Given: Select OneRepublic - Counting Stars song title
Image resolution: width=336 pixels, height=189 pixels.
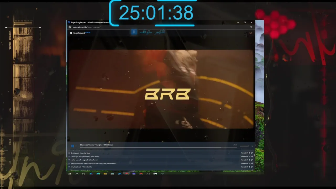Looking at the screenshot, I should [80, 153].
